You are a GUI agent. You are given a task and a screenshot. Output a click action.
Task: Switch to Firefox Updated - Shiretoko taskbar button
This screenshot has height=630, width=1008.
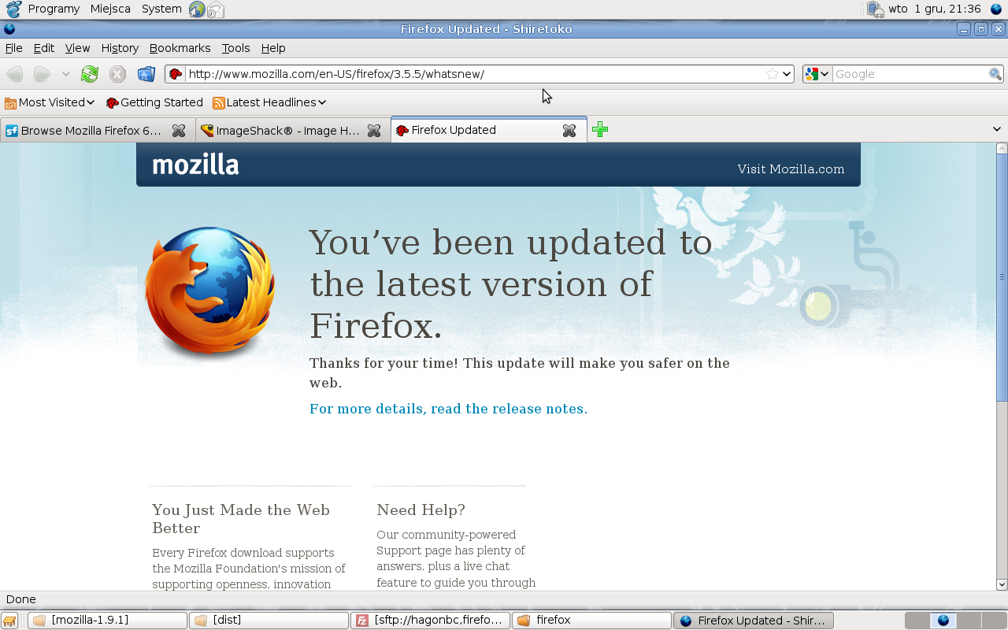(753, 621)
